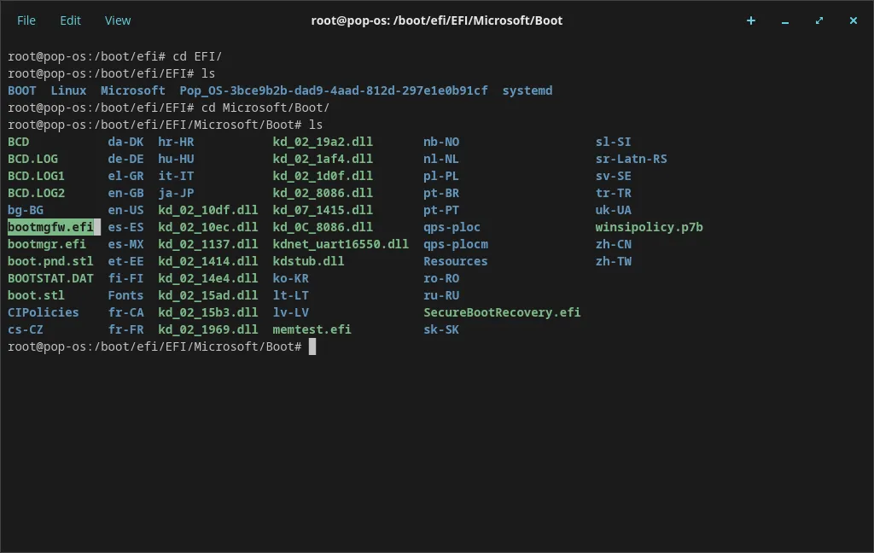874x553 pixels.
Task: Close the terminal window
Action: (853, 20)
